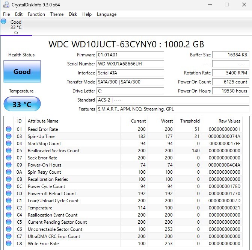
Task: Click the Buffer Size value 16384 KB
Action: (x=231, y=55)
